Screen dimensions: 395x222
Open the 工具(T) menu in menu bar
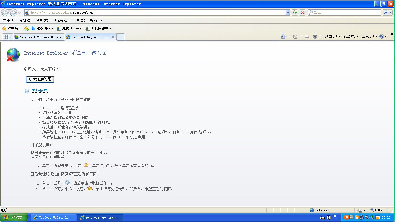pyautogui.click(x=79, y=20)
